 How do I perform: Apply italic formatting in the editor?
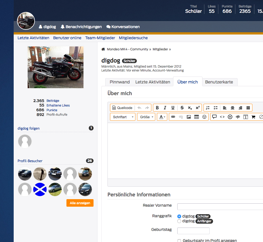tap(165, 108)
